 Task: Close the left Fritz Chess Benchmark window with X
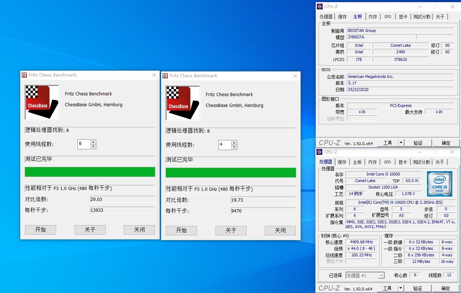154,75
